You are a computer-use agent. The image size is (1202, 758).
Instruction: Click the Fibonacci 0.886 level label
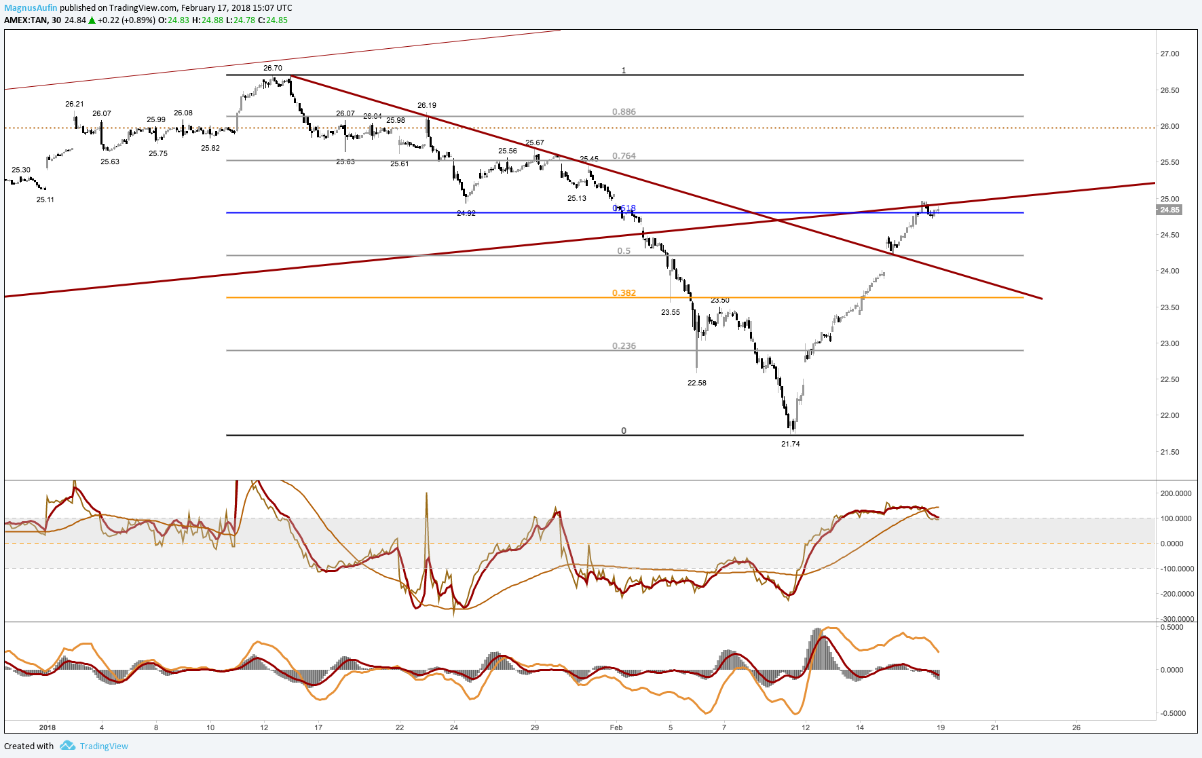624,112
